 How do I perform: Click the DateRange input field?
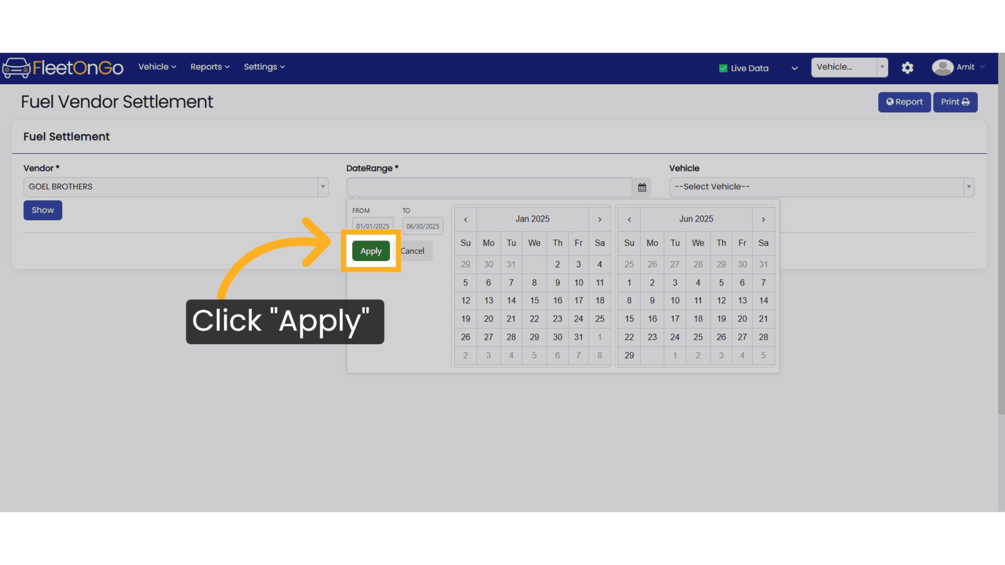click(x=489, y=187)
